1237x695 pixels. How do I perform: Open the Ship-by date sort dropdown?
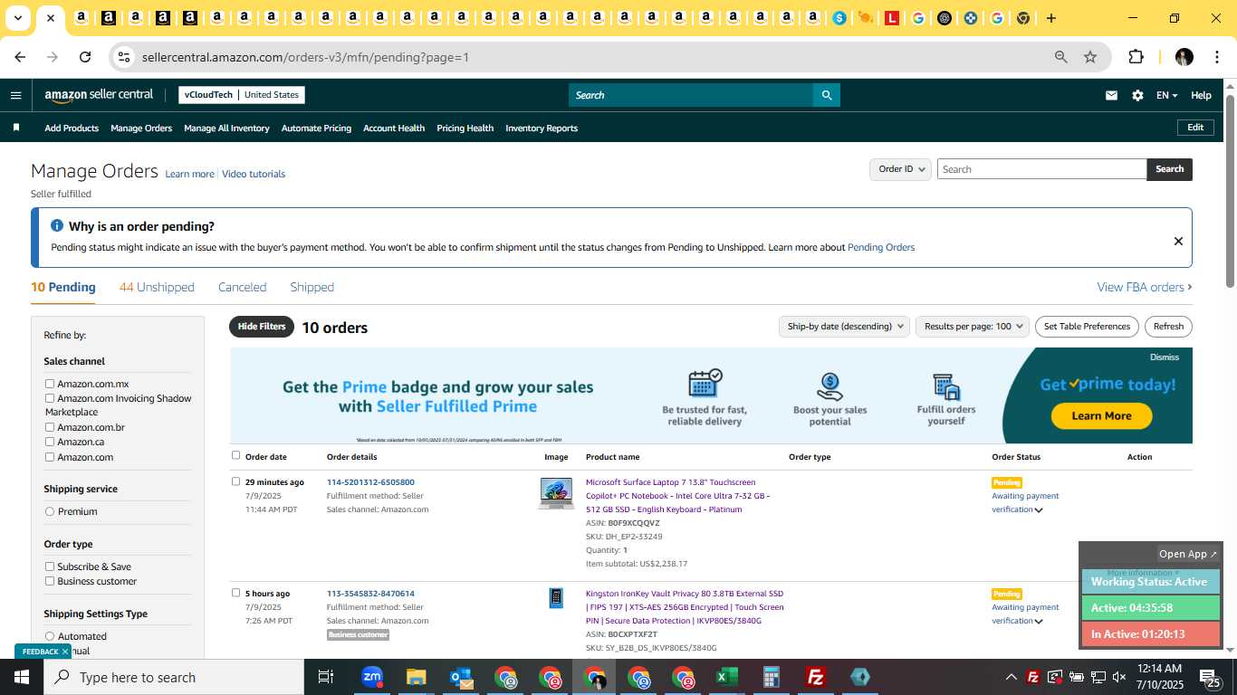point(844,327)
